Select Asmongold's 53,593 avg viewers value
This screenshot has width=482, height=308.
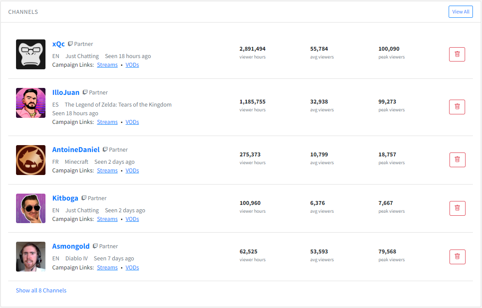pyautogui.click(x=319, y=252)
